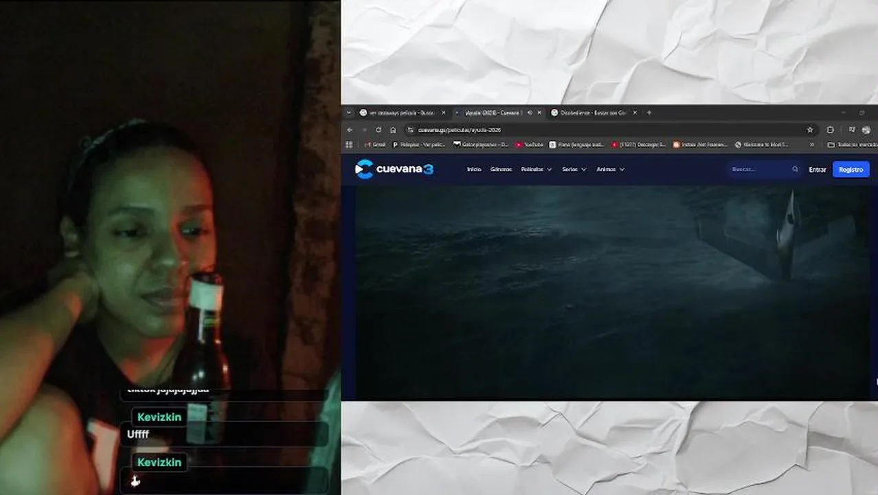Viewport: 878px width, 495px height.
Task: Bookmark this page with the star icon
Action: (810, 130)
